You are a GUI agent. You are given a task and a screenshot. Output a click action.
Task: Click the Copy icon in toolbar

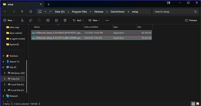pyautogui.click(x=31, y=20)
